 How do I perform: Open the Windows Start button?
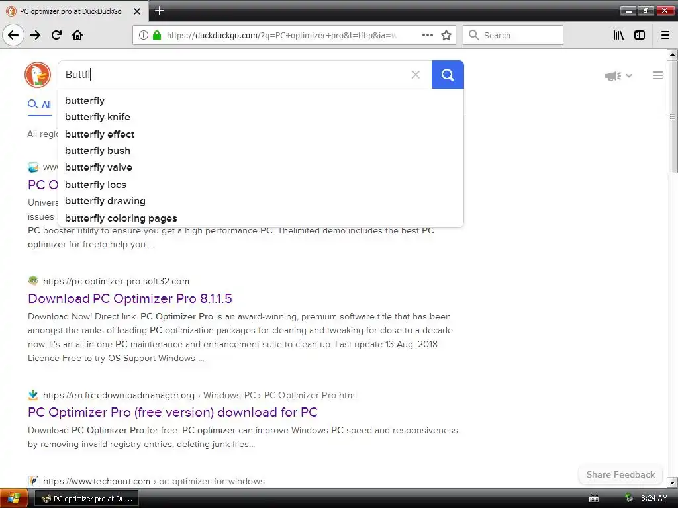[x=14, y=499]
